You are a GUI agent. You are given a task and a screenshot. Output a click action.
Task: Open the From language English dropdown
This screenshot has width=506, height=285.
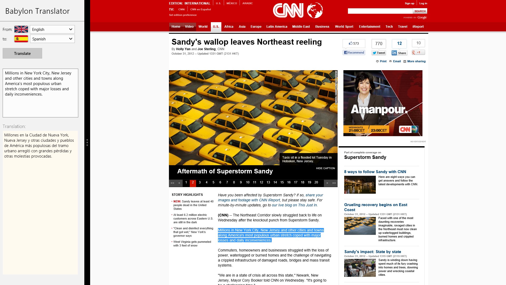pos(52,29)
